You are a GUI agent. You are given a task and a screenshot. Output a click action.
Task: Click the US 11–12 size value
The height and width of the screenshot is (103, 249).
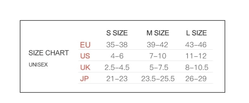[x=196, y=56]
